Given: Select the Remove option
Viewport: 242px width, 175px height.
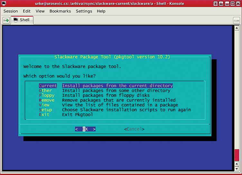Looking at the screenshot, I should point(47,100).
